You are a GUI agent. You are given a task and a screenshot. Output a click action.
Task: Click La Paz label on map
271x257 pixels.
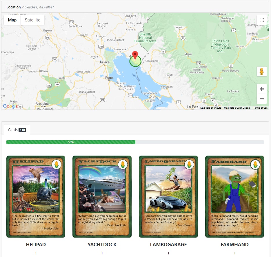click(192, 107)
